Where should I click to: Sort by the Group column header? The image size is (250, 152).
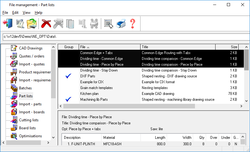tap(69, 47)
